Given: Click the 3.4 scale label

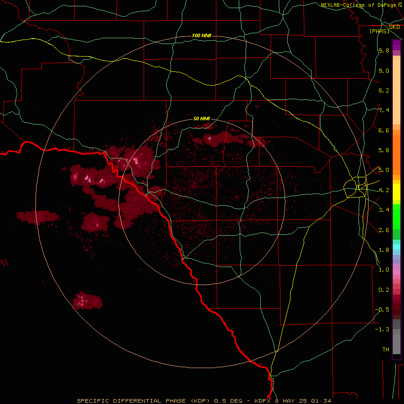Looking at the screenshot, I should [384, 210].
